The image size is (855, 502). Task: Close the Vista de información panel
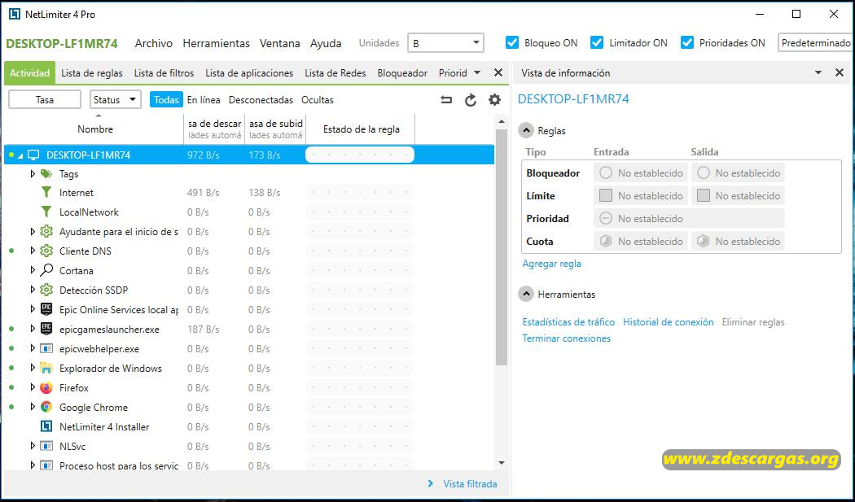pyautogui.click(x=840, y=72)
